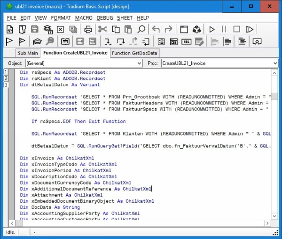Click the grayed comment note icon
This screenshot has height=239, width=282.
pos(199,42)
